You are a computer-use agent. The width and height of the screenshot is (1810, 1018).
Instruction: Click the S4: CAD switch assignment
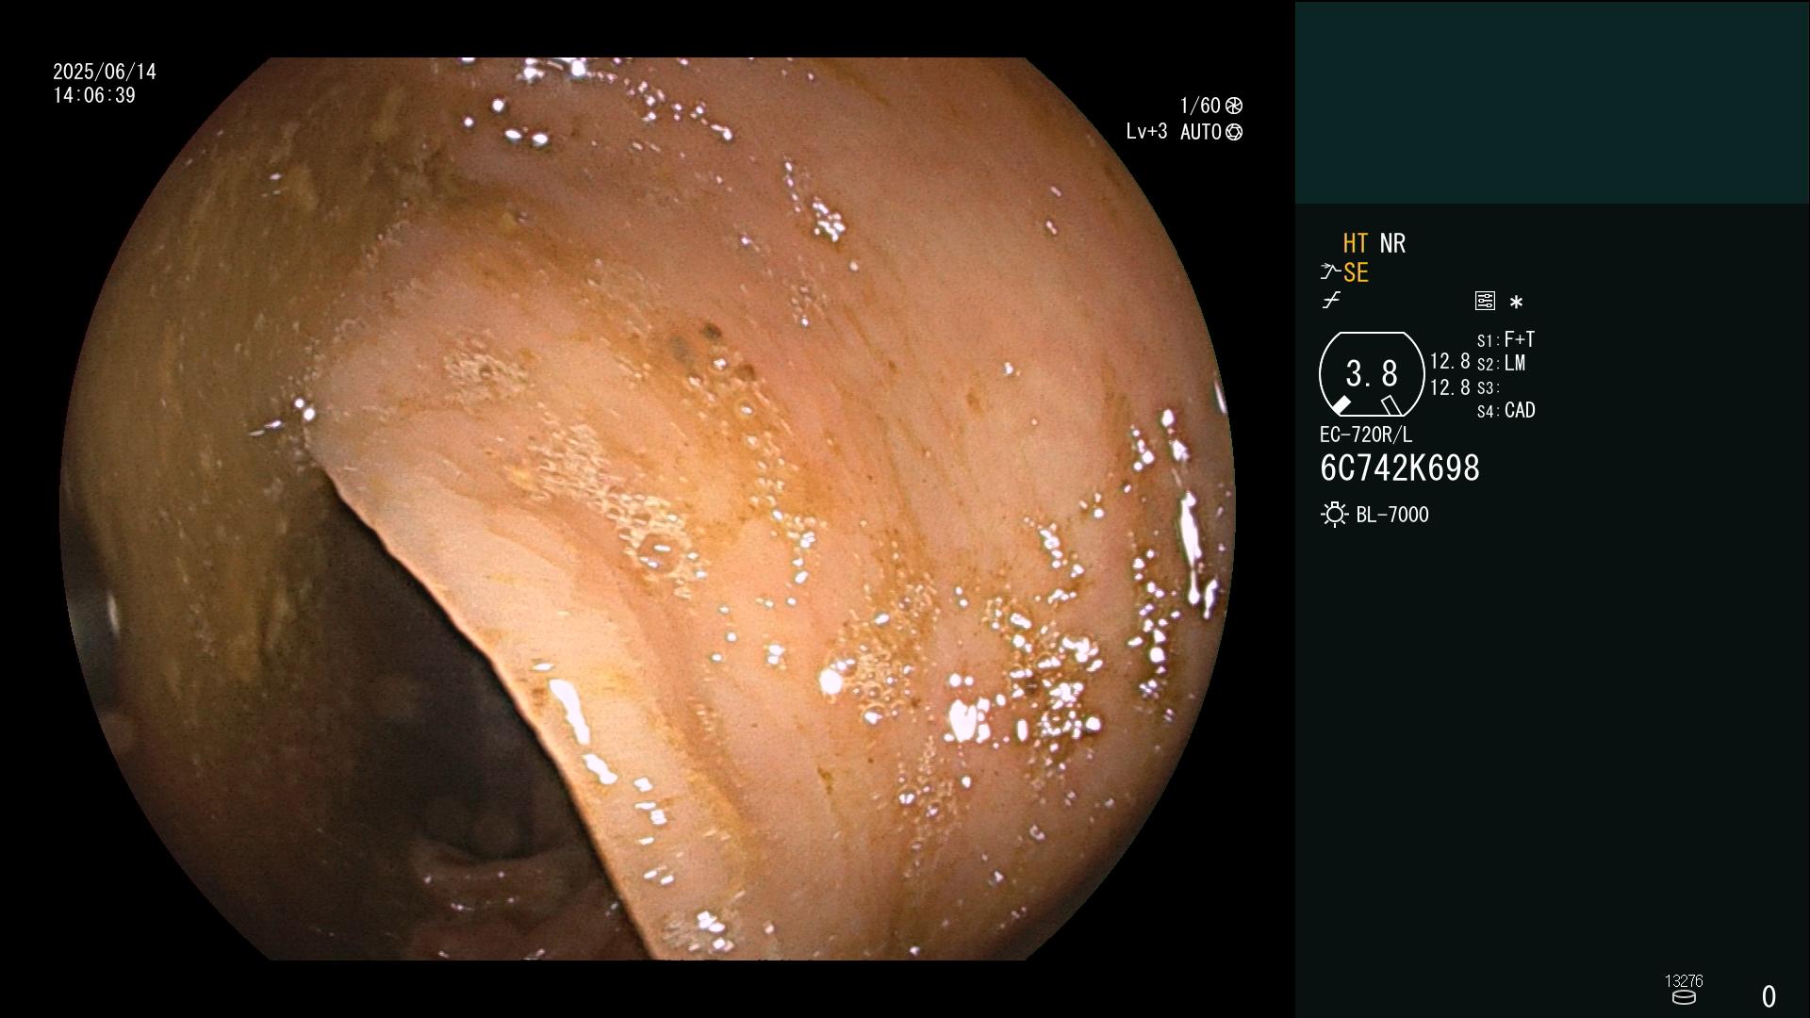[1506, 410]
